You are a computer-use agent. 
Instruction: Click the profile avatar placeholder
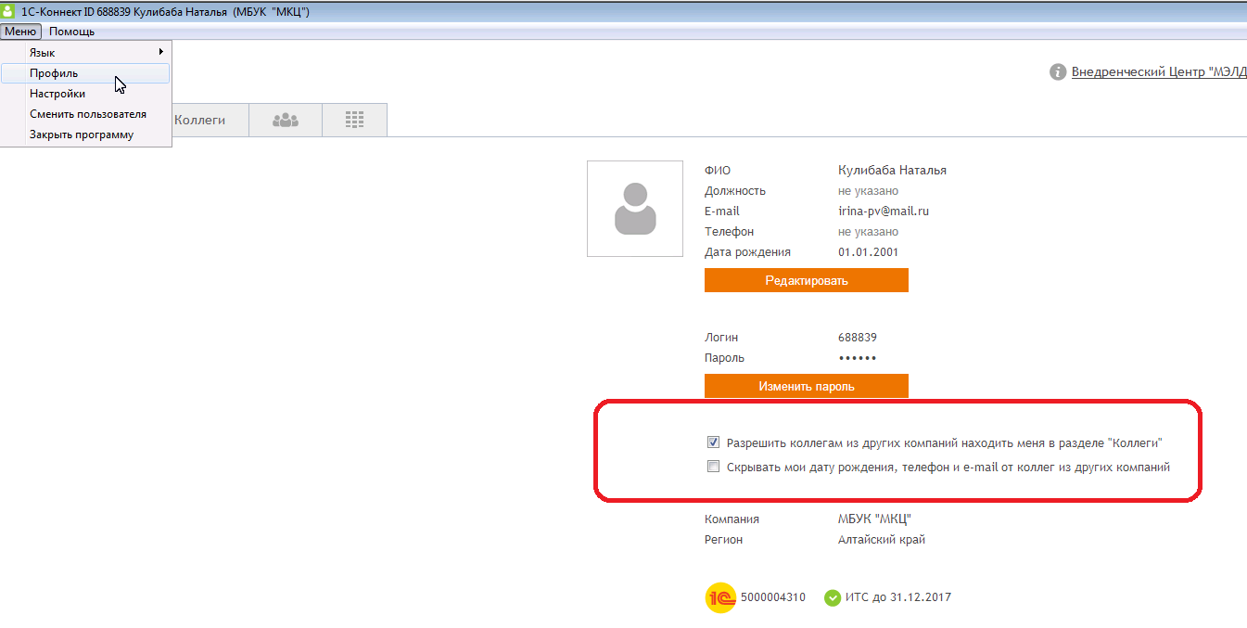[x=635, y=209]
